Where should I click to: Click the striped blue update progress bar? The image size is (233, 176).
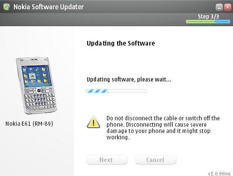(x=117, y=91)
